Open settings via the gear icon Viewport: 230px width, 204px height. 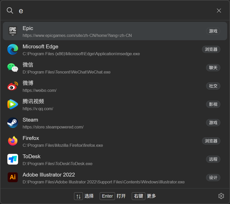221,196
